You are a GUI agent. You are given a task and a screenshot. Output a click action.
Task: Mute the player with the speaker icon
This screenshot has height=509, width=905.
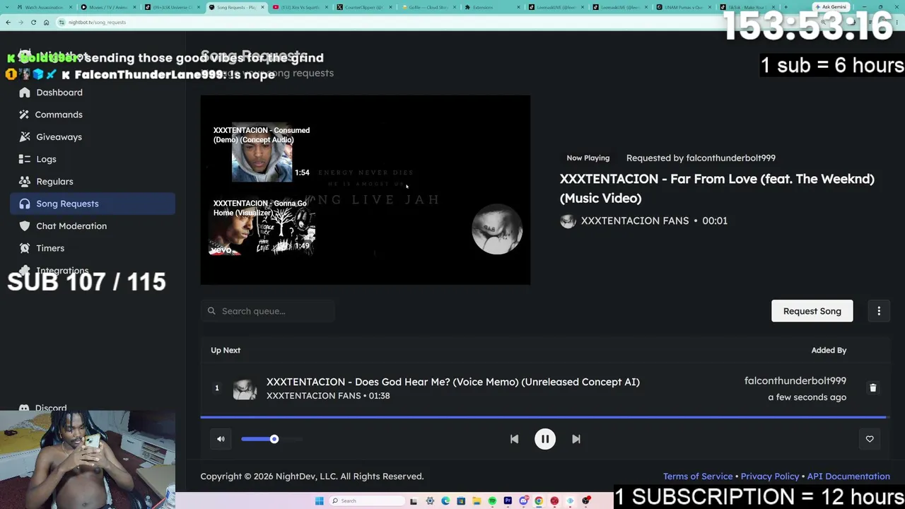221,439
